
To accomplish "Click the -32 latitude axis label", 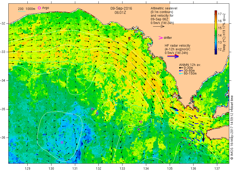I will tap(3, 23).
